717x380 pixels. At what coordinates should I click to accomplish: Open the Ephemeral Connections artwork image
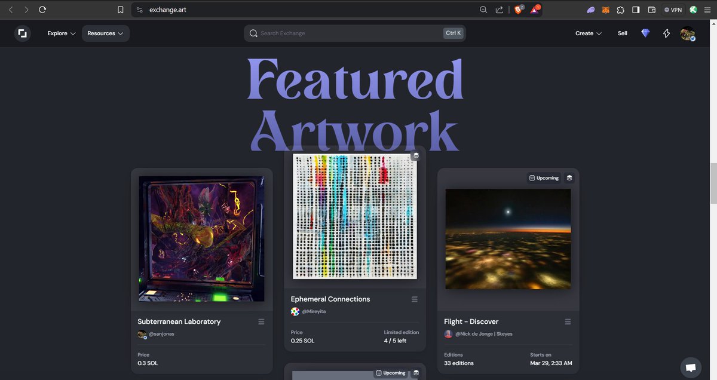point(355,216)
